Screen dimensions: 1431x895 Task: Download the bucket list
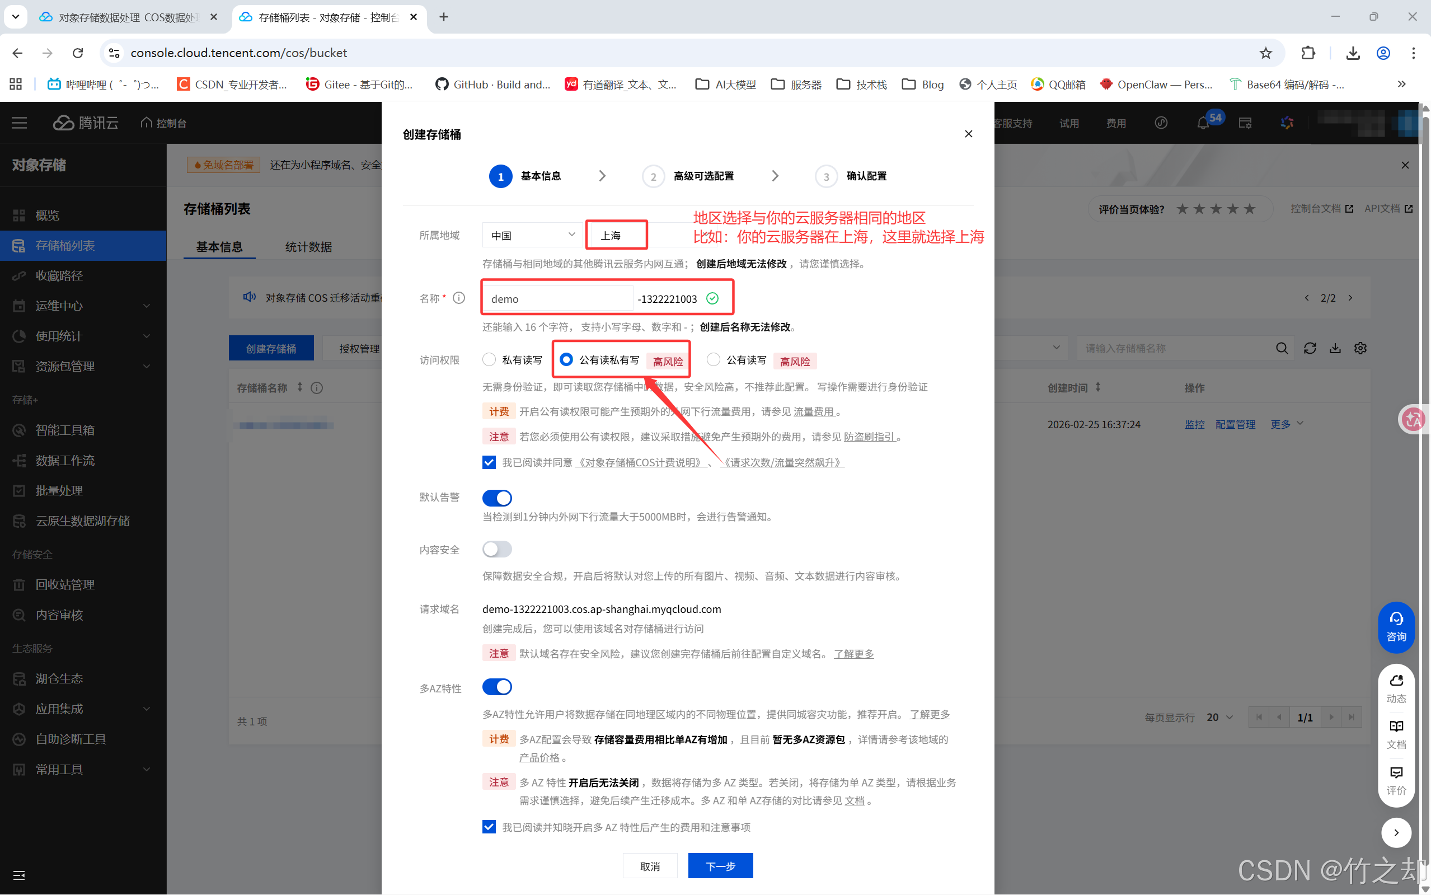(1335, 348)
